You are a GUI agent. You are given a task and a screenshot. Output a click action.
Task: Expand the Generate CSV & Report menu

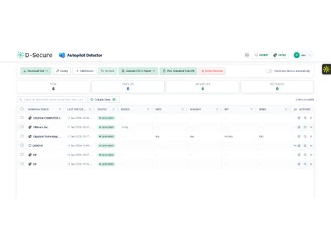tap(138, 71)
